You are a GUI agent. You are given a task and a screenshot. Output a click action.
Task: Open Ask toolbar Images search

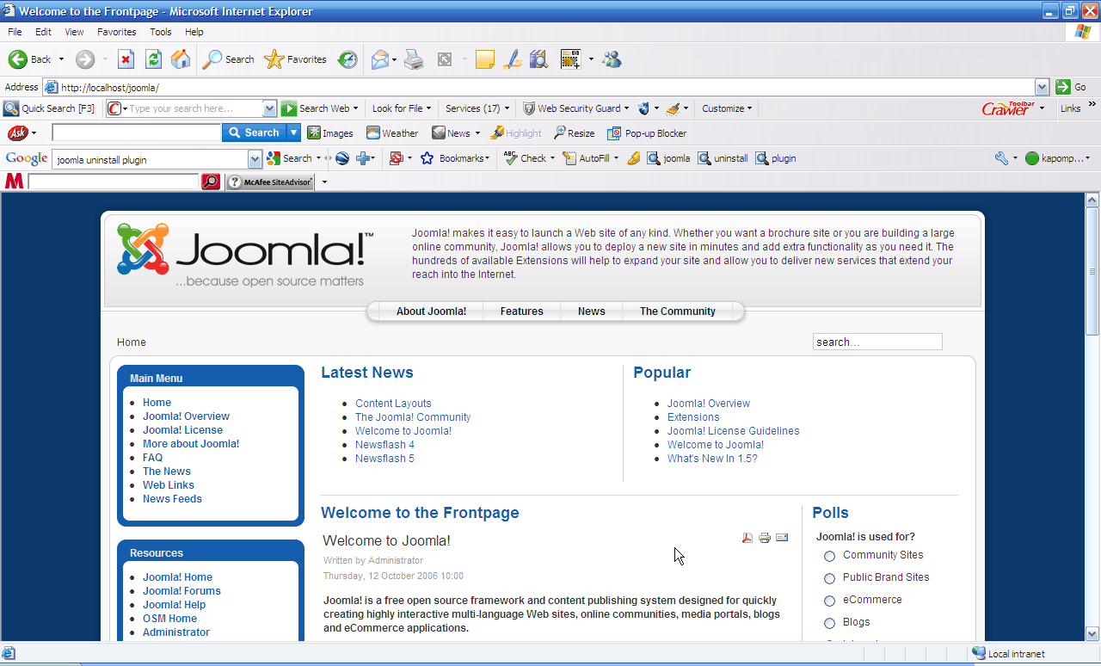tap(330, 133)
